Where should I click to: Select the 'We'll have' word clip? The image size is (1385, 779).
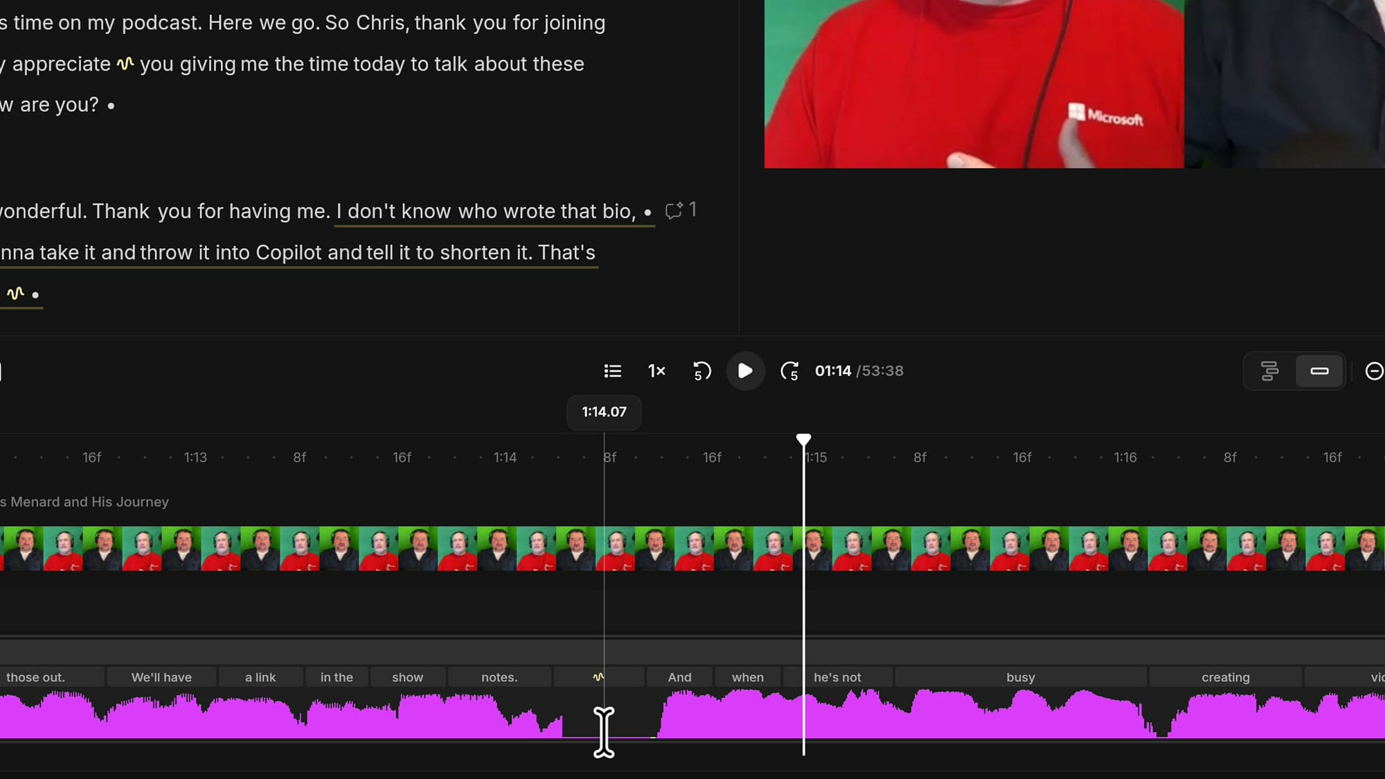point(161,677)
